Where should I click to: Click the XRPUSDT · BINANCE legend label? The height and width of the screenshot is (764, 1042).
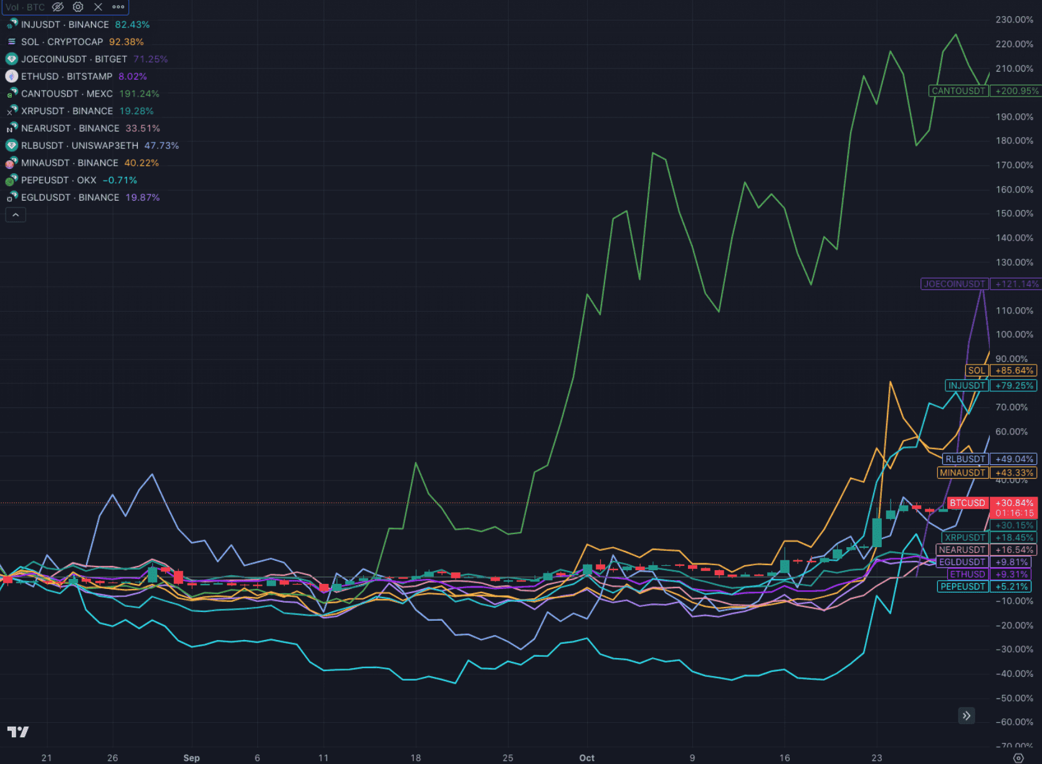(67, 111)
